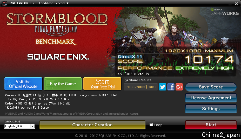Launch Character Creation
241x139 pixels.
coord(92,125)
